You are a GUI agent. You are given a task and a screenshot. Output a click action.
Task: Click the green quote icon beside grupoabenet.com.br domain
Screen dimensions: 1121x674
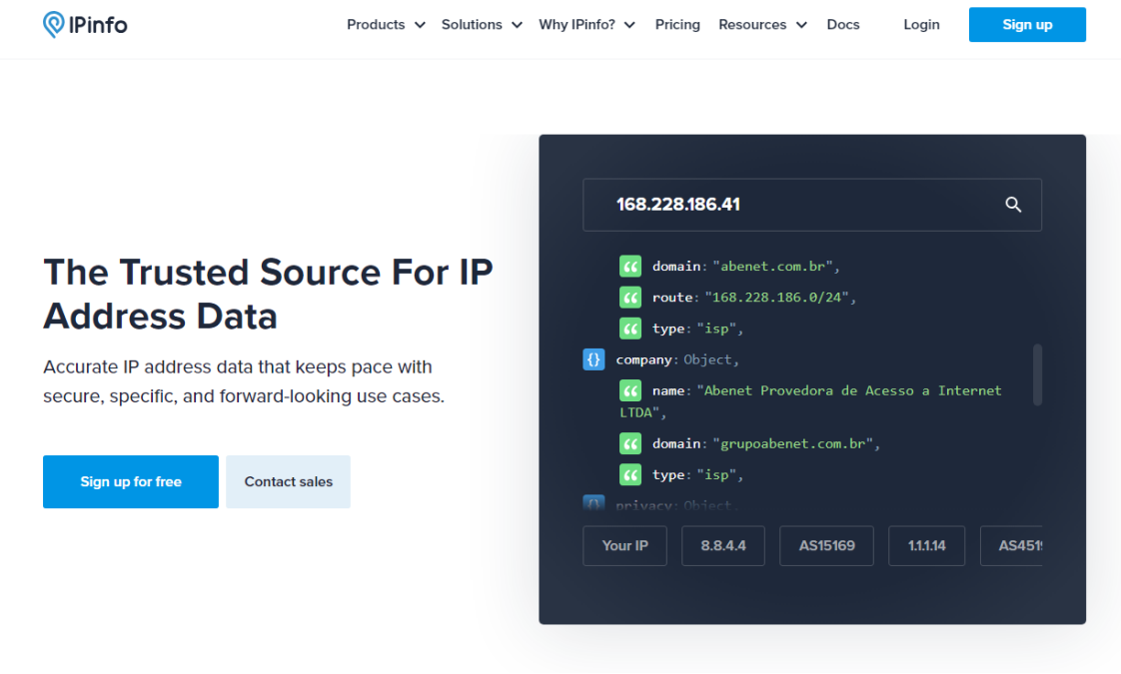(629, 442)
